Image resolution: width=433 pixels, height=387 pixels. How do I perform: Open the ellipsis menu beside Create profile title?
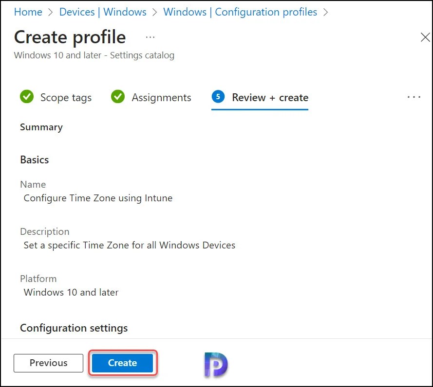coord(150,37)
